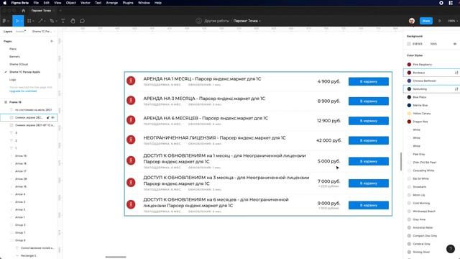Click the 12 900 руб. price text

328,121
